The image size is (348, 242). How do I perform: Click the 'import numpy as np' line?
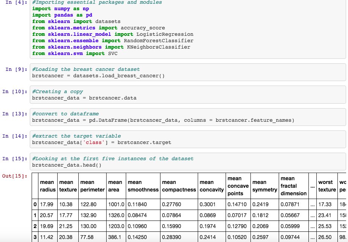(61, 9)
